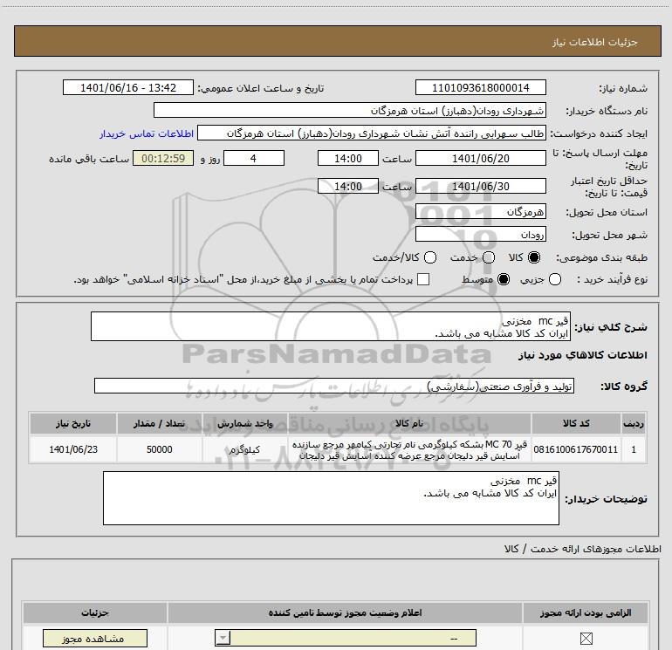Click the اطلاعات مجوزهای ارائه خدمت / کالا heading
Screen dimensions: 672x650
pos(583,549)
